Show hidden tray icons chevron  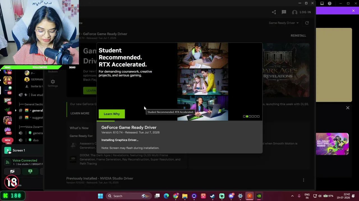(292, 196)
